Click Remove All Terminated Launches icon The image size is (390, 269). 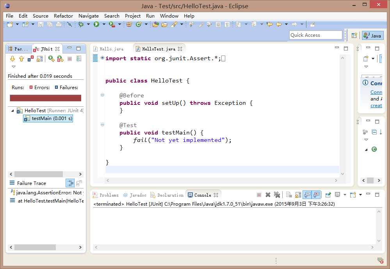(277, 195)
